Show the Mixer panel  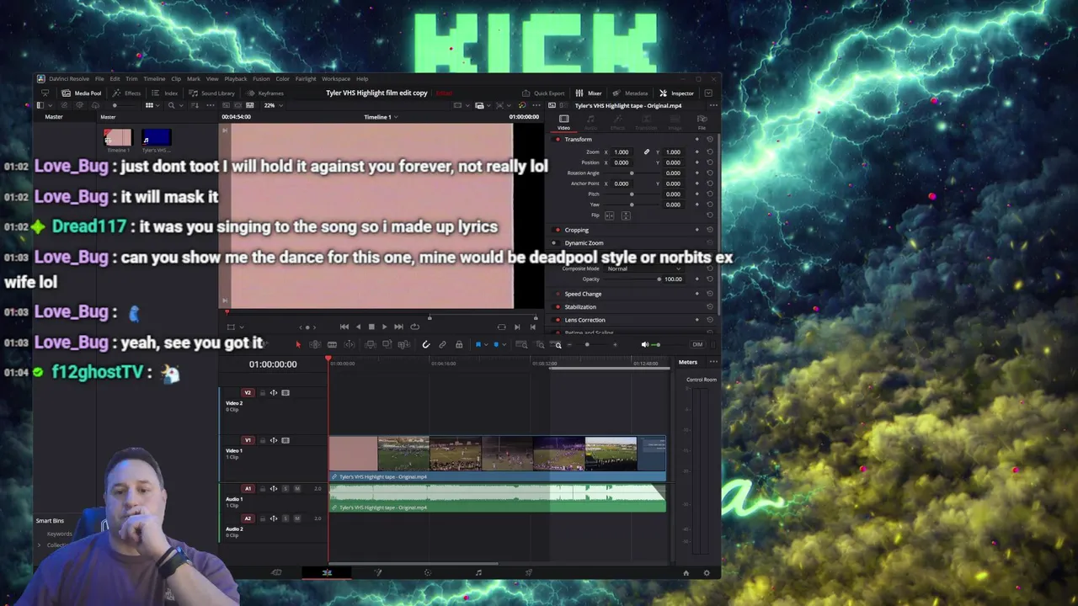[589, 93]
